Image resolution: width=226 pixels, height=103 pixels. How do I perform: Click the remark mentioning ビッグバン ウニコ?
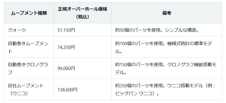tap(165, 90)
